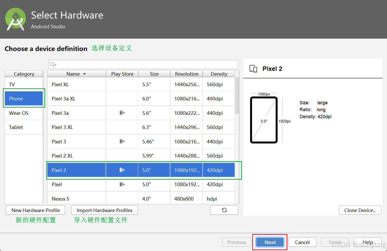This screenshot has width=387, height=251.
Task: Select the Pixel device name cell
Action: [76, 184]
